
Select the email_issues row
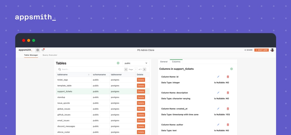(103, 120)
